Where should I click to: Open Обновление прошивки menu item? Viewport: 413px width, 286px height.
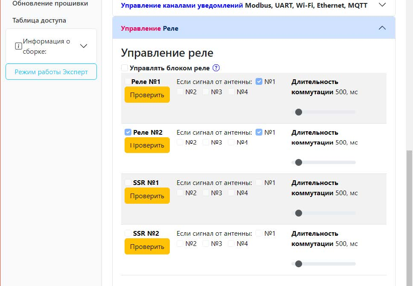(50, 3)
